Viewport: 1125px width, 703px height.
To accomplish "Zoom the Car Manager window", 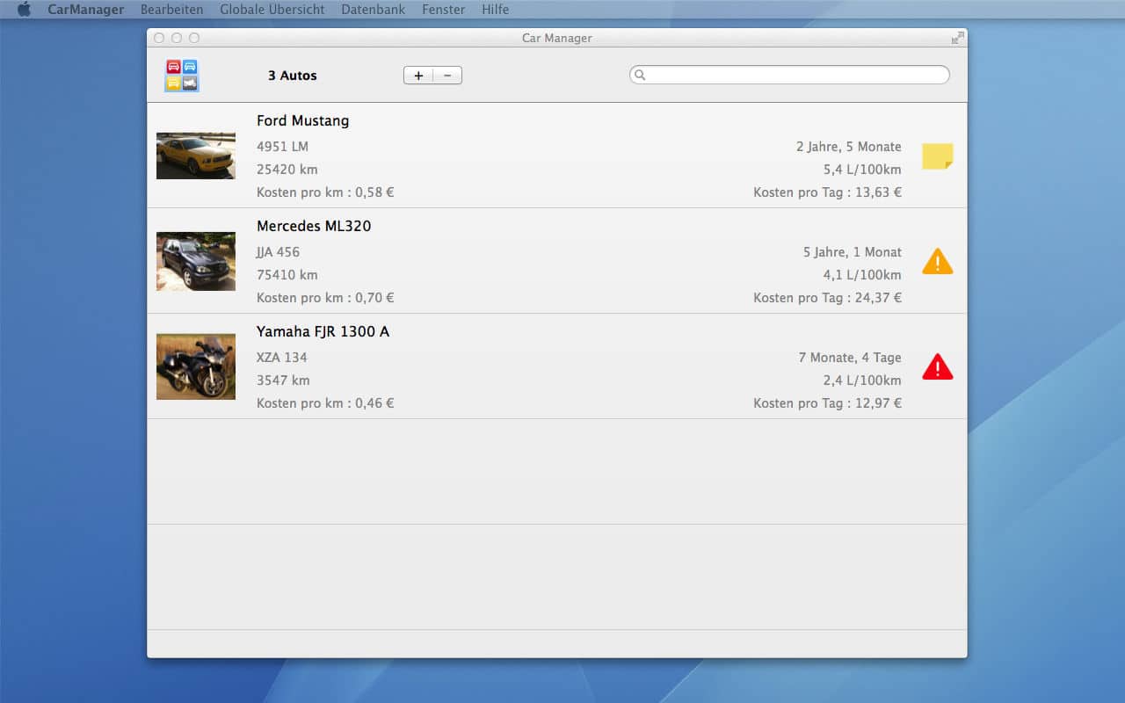I will tap(194, 38).
